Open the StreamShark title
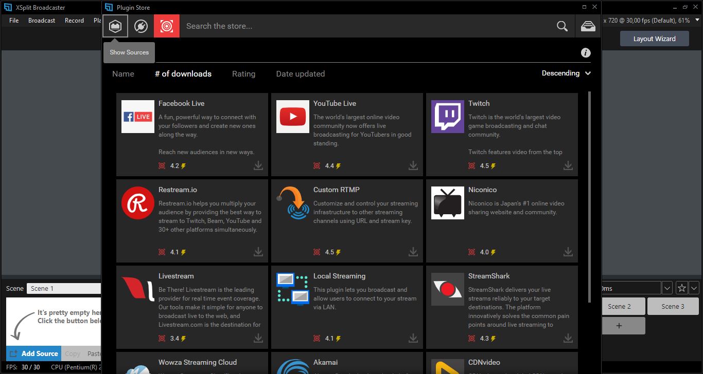The image size is (703, 374). point(489,276)
